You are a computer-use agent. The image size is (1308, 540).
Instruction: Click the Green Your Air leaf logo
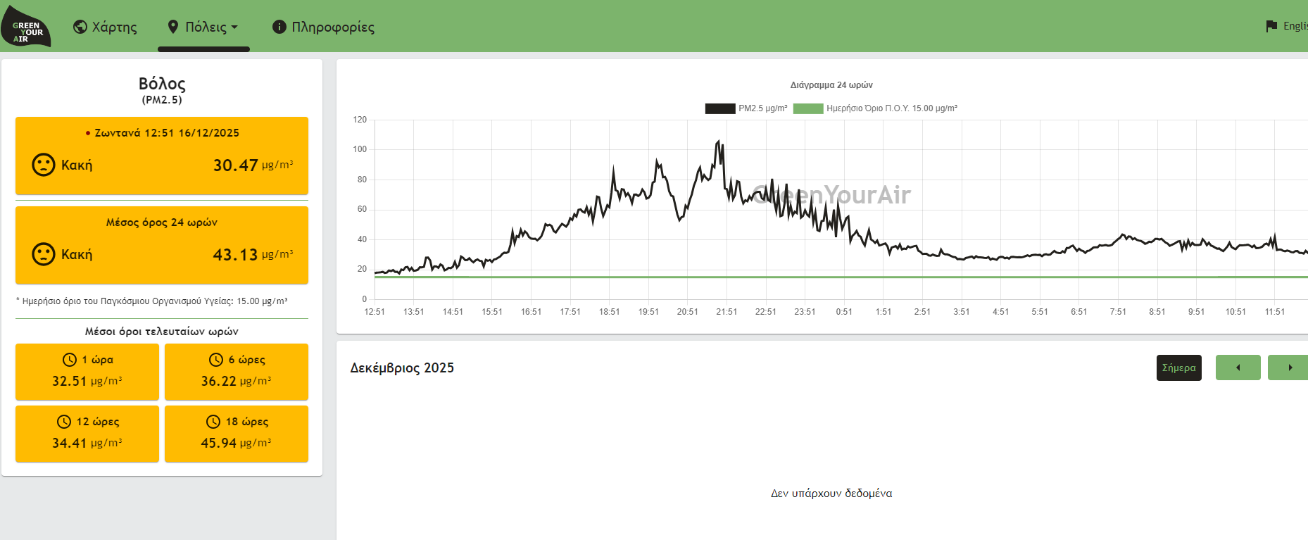click(26, 27)
